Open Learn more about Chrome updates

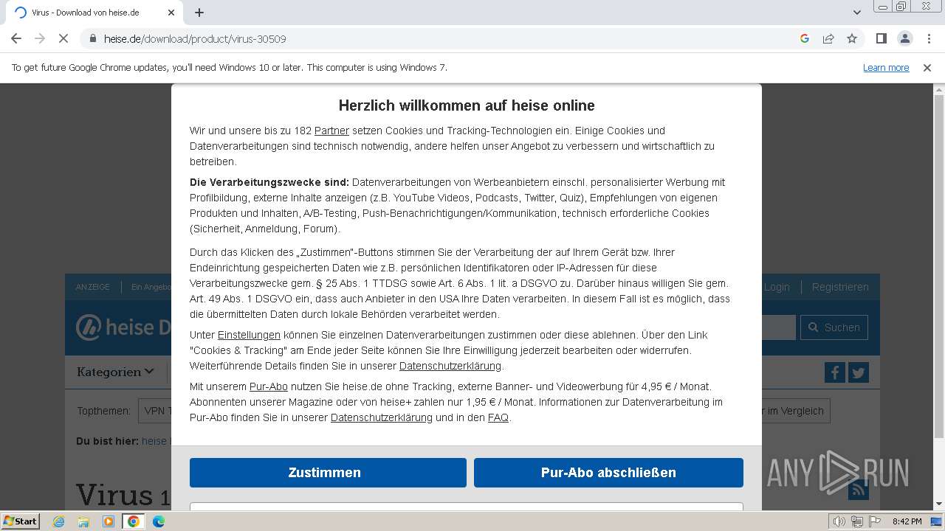[x=886, y=68]
